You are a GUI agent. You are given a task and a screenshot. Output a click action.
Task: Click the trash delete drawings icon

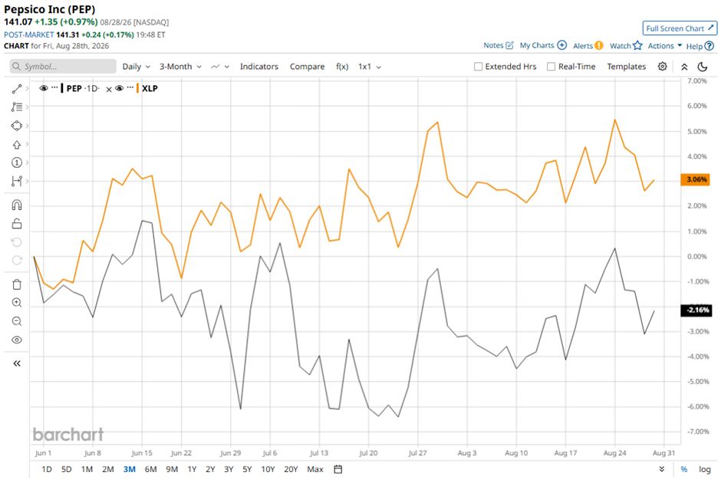tap(17, 284)
